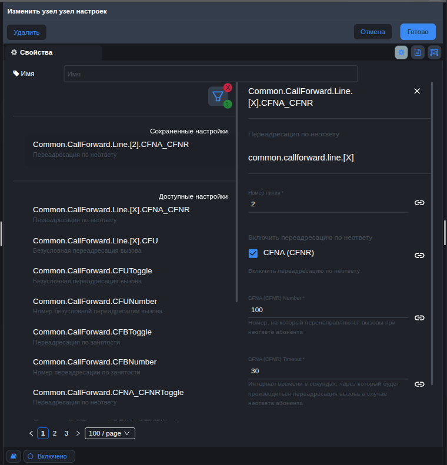This screenshot has height=465, width=447.
Task: Click the appearance frame icon at top right
Action: [434, 52]
